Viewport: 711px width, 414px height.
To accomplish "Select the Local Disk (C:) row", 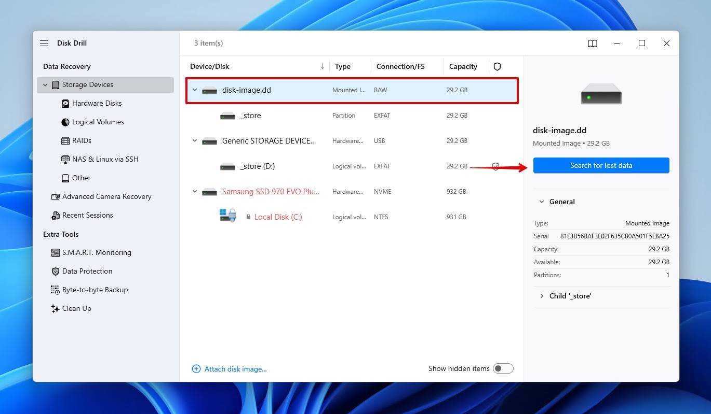I will coord(352,217).
